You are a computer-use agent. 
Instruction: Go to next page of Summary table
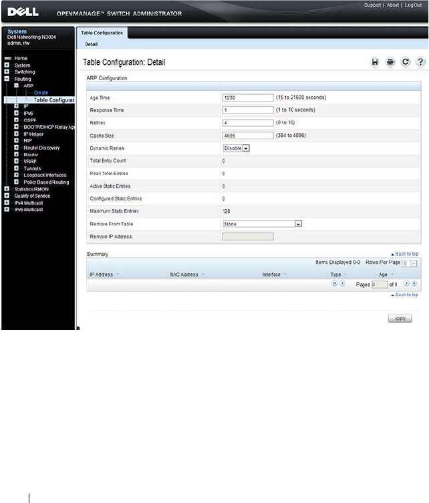click(406, 283)
